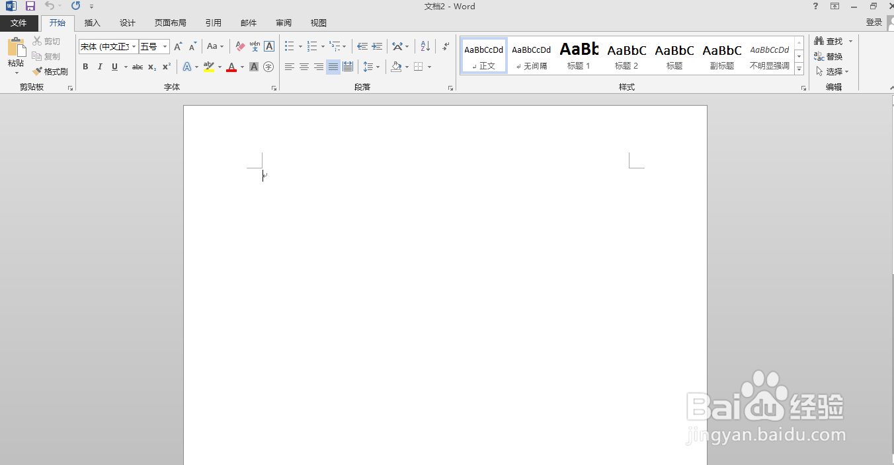Open the Bullets list dropdown arrow

(x=300, y=47)
